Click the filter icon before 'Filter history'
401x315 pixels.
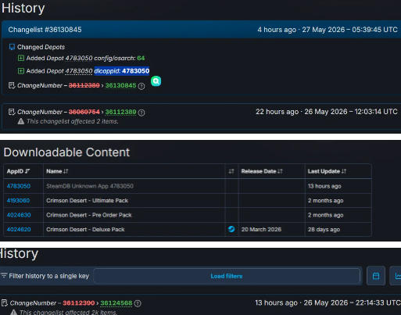point(4,275)
